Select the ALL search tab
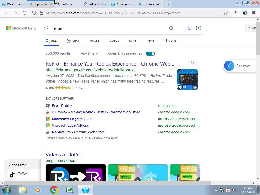Screen dimensions: 260x195 [51, 41]
